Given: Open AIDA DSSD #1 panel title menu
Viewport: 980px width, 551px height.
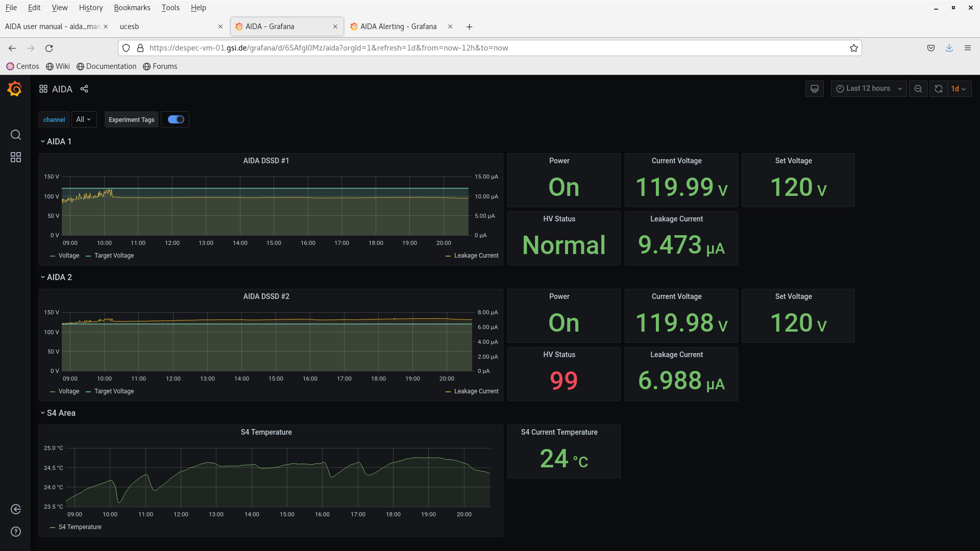Looking at the screenshot, I should coord(266,161).
